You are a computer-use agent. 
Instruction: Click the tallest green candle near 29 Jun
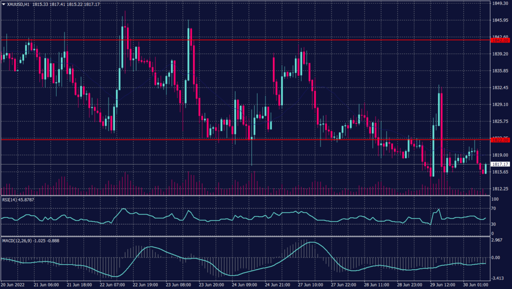[x=439, y=110]
